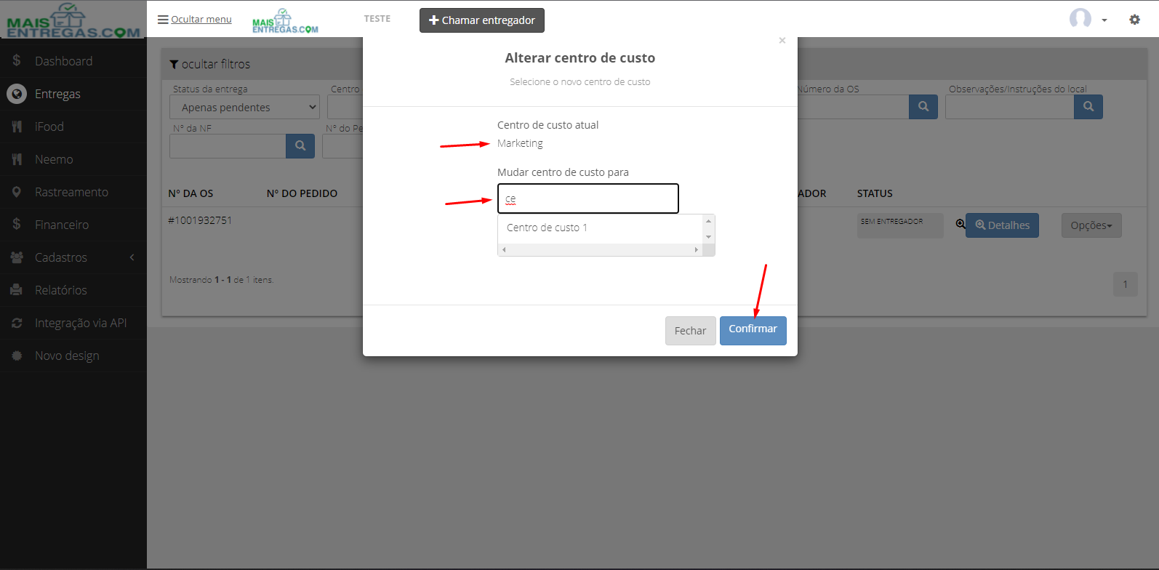Image resolution: width=1159 pixels, height=570 pixels.
Task: Click the iFood fork-and-knife icon
Action: point(17,127)
